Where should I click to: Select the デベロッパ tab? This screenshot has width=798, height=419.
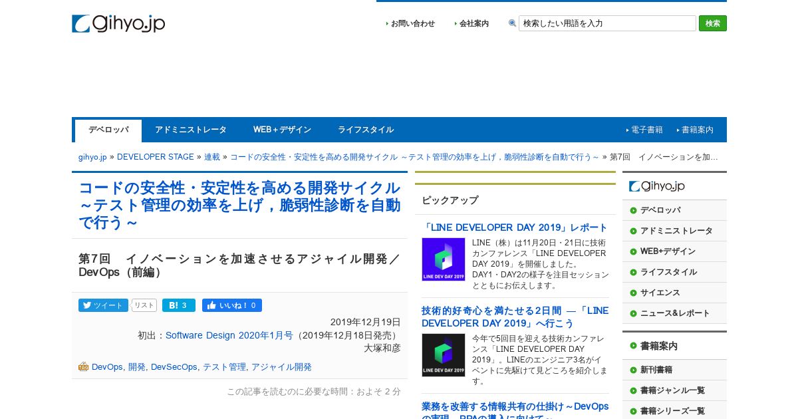coord(108,130)
